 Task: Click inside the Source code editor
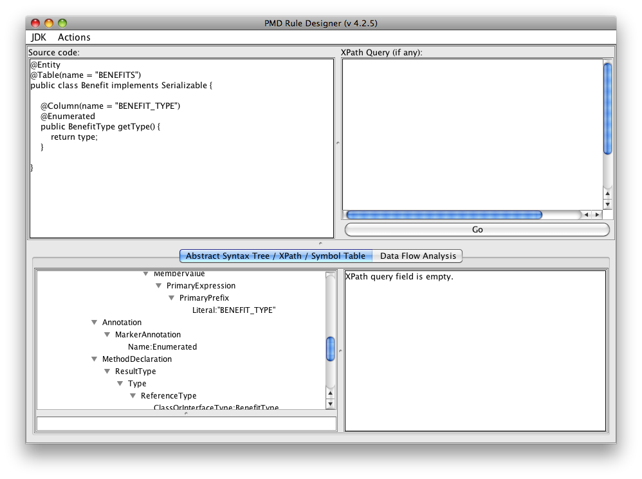point(182,148)
